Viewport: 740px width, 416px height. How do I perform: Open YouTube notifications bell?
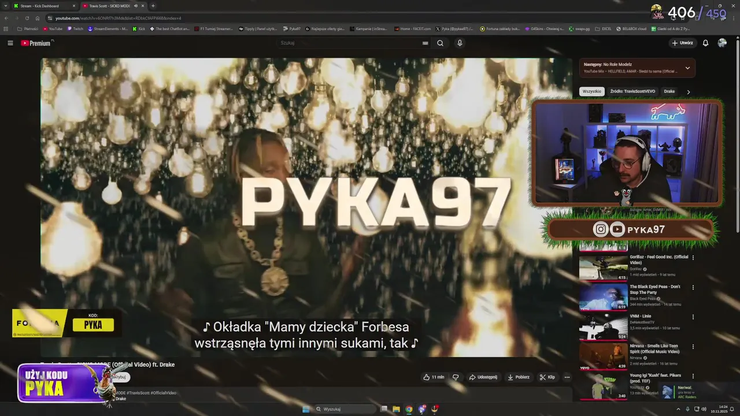click(x=705, y=43)
